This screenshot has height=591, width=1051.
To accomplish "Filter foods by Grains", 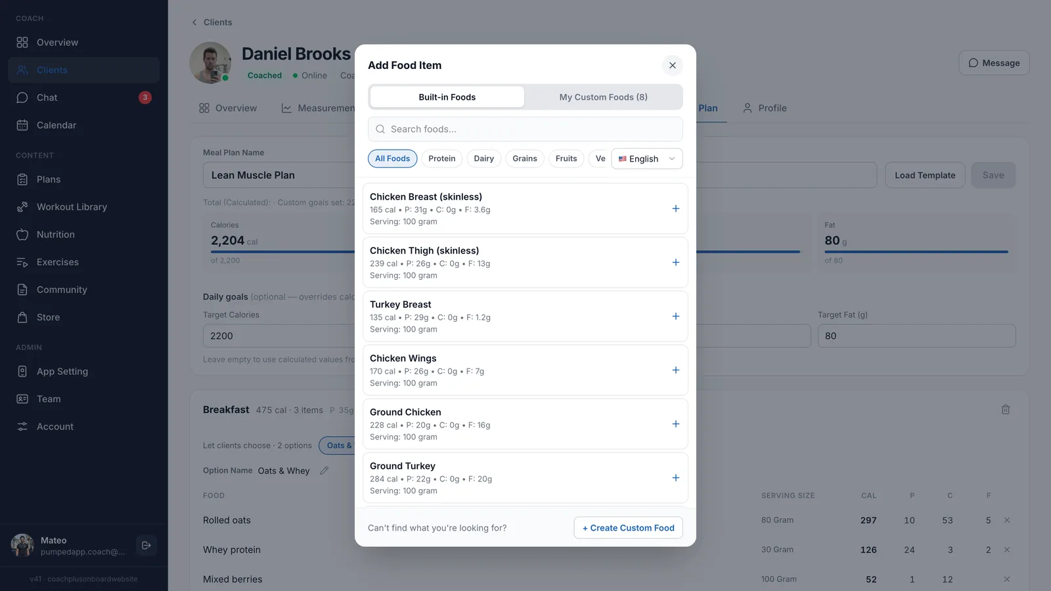I will pos(525,159).
